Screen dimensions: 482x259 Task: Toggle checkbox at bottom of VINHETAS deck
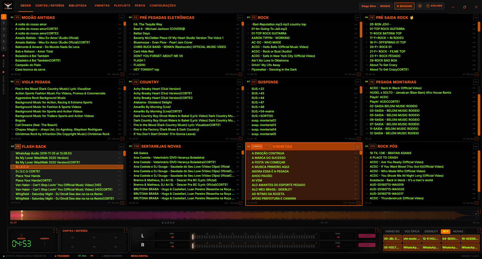[358, 203]
